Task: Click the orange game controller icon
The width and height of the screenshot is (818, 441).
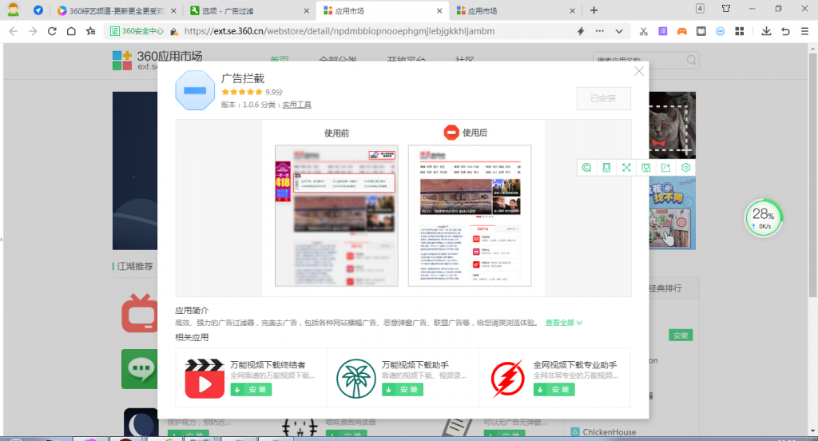Action: tap(682, 31)
